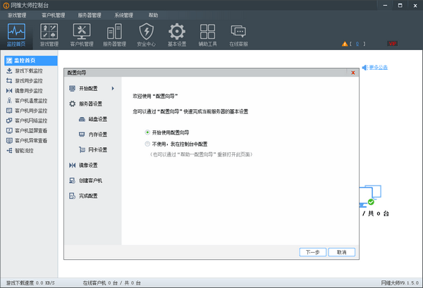Select 客户机温度监控 in left sidebar
Viewport: 423px width, 288px height.
(x=30, y=101)
